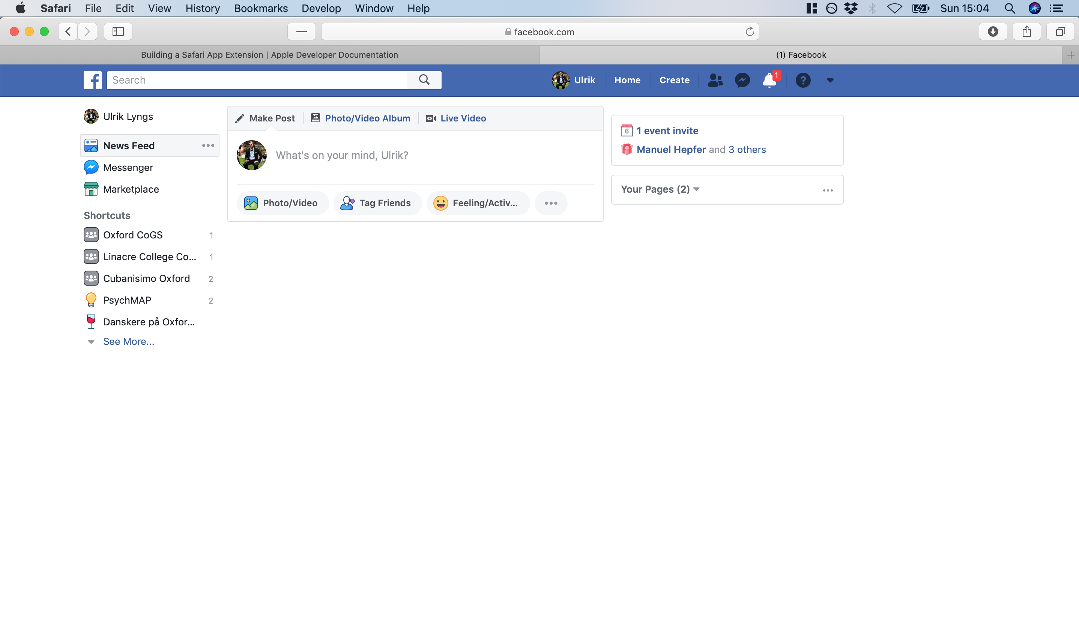Open News Feed options ellipsis
Screen dimensions: 1079x626
pyautogui.click(x=208, y=145)
